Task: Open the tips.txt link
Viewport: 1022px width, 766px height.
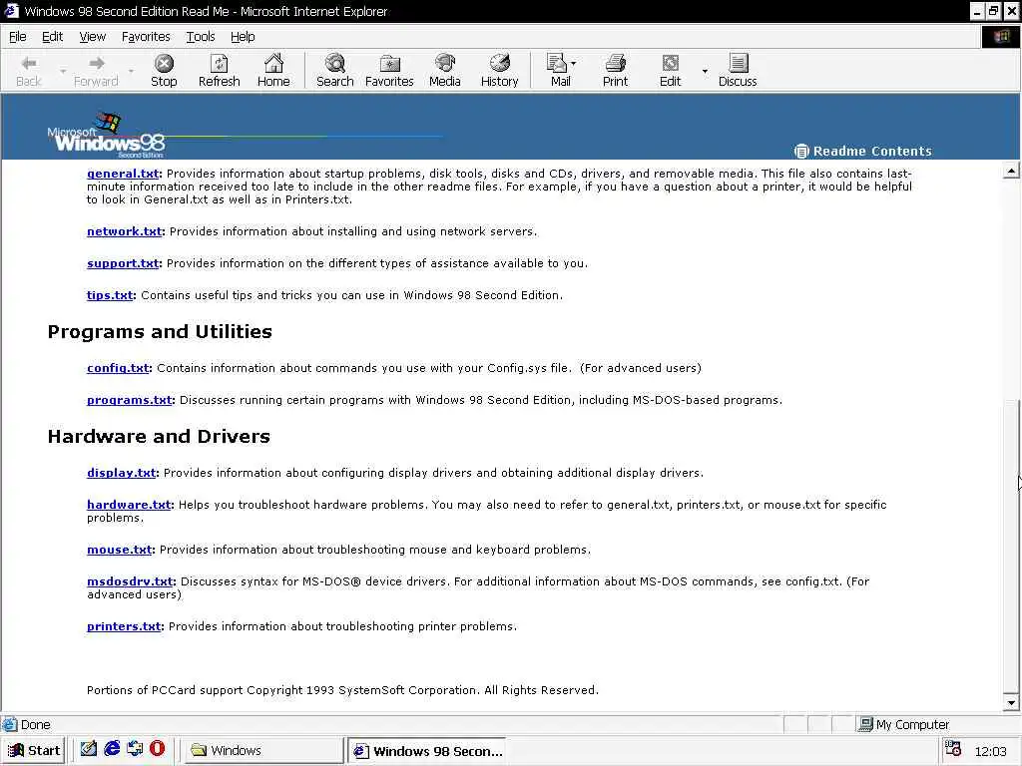Action: tap(110, 295)
